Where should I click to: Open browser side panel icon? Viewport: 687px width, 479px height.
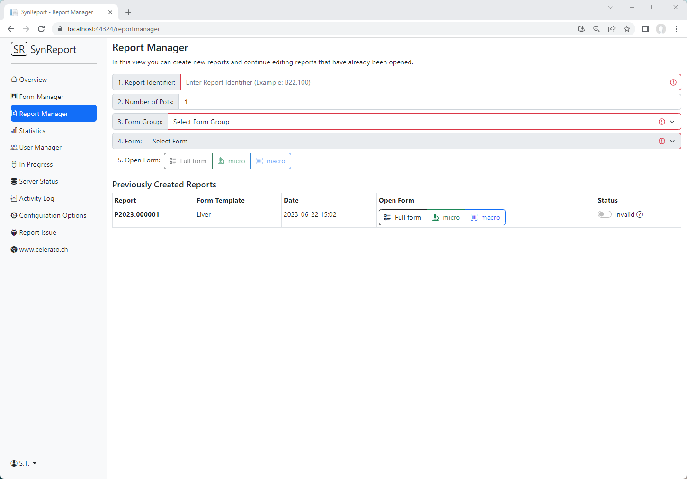[x=645, y=29]
